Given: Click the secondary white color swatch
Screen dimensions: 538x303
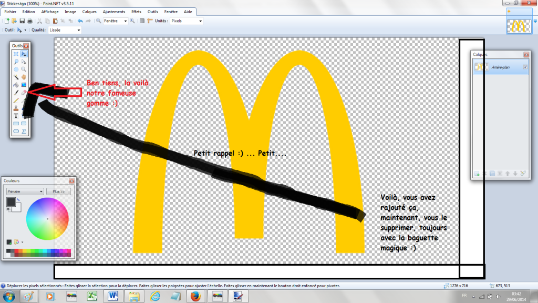Looking at the screenshot, I should pyautogui.click(x=17, y=207).
